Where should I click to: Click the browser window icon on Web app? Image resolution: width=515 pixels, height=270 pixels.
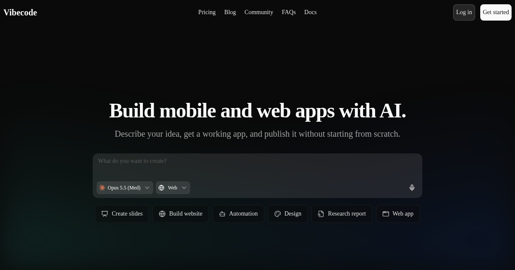click(x=386, y=214)
